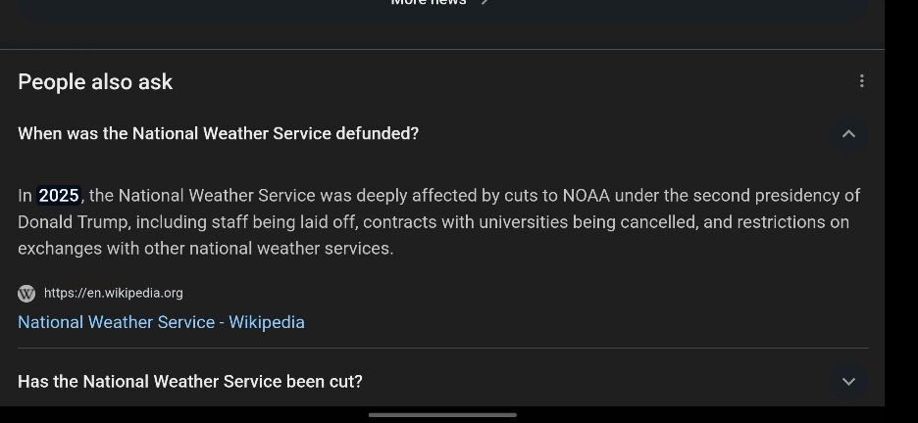Click the highlighted 2025 text
The image size is (918, 423).
point(59,195)
